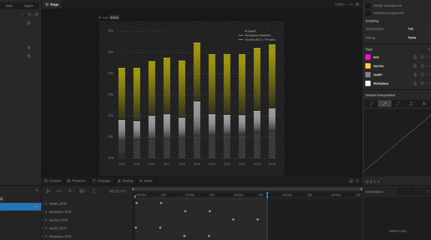Remove the Workplace tag with its minus icon
This screenshot has height=240, width=431.
point(429,84)
